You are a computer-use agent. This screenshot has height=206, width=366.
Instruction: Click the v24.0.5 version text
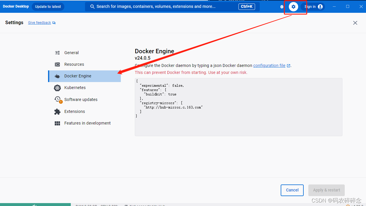click(142, 58)
